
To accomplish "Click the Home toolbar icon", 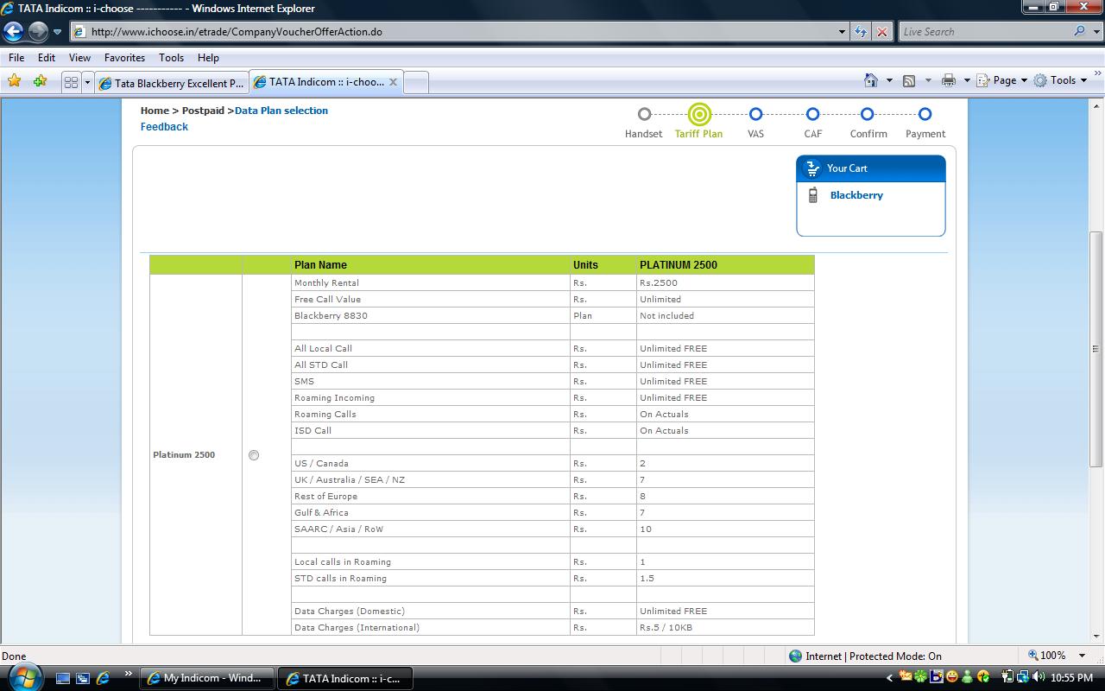I will pyautogui.click(x=871, y=80).
